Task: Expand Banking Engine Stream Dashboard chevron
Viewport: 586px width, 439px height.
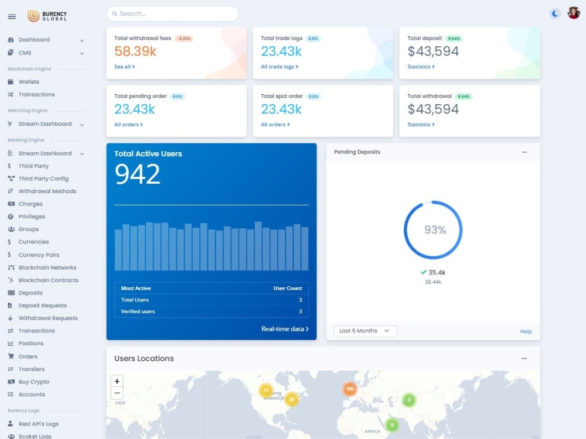Action: [x=82, y=154]
